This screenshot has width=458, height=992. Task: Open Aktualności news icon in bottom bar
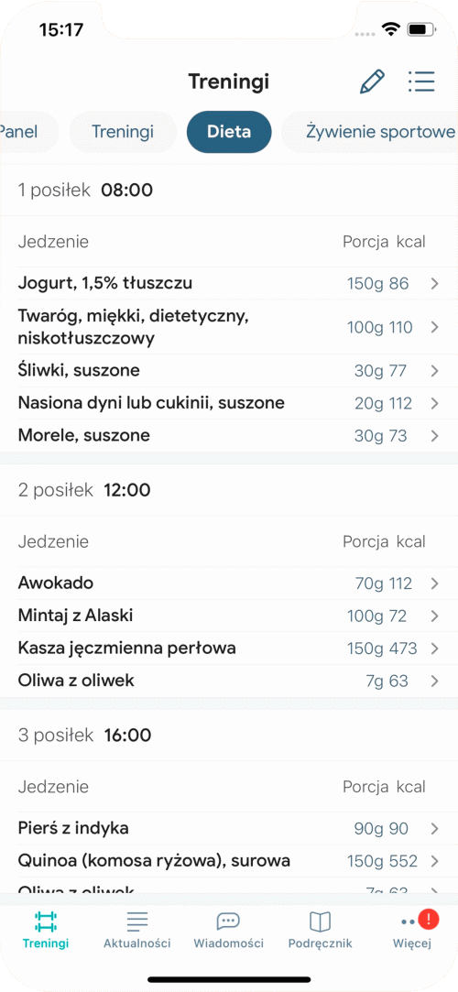point(137,921)
